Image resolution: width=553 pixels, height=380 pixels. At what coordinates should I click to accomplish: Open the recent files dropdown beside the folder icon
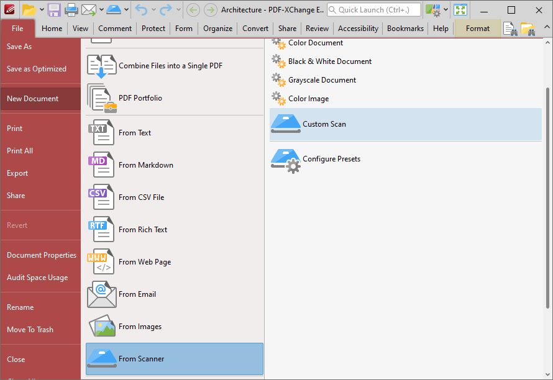[41, 9]
